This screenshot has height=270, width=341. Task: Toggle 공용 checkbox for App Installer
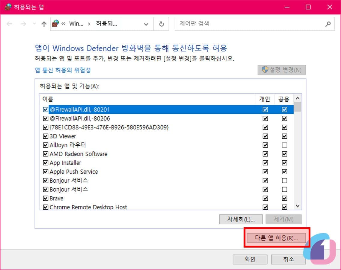(284, 163)
